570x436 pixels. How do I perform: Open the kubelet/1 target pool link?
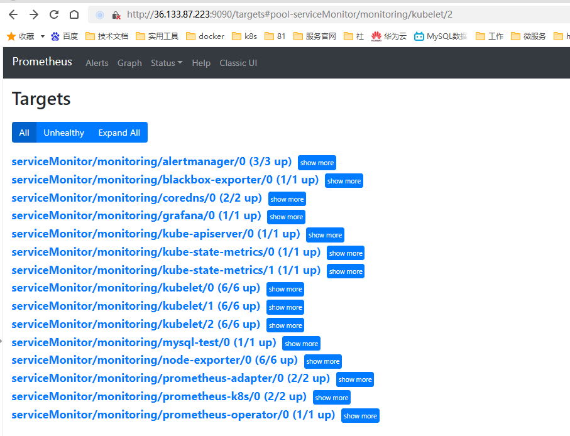tap(136, 306)
